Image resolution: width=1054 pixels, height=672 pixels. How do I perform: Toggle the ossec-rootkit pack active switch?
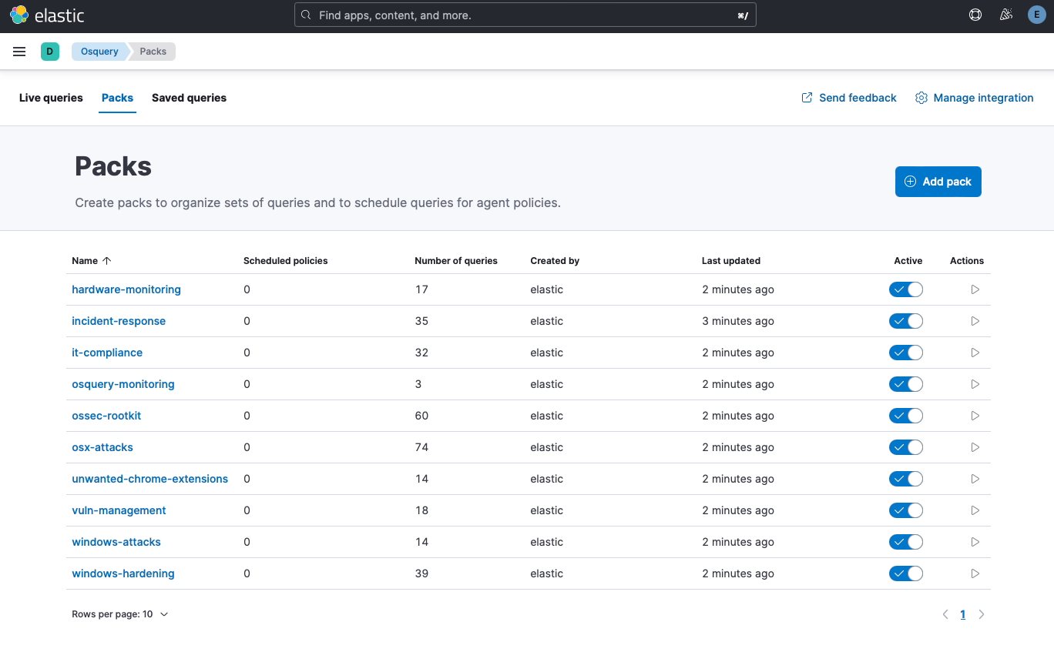[x=905, y=416]
